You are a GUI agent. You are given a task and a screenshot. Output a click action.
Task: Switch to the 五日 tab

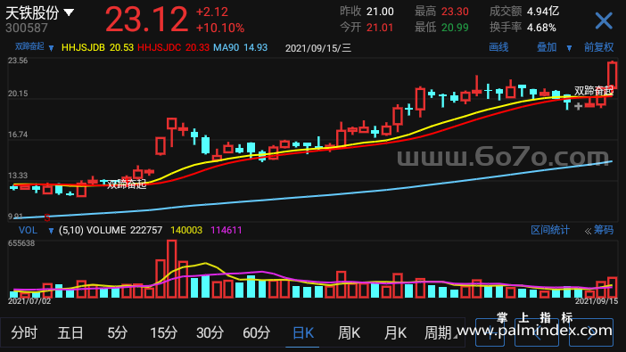70,332
